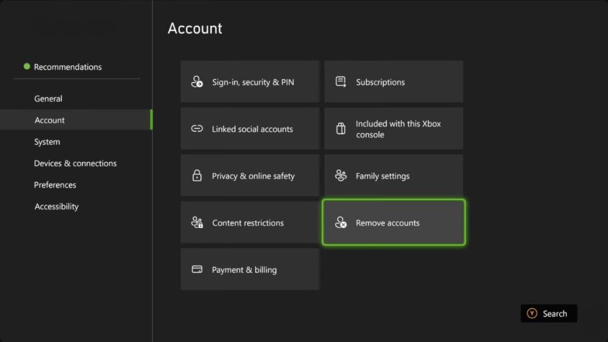
Task: Click the Search button
Action: 549,313
